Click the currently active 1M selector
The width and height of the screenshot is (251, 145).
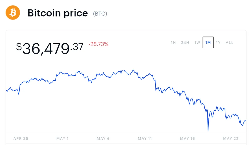click(x=208, y=43)
